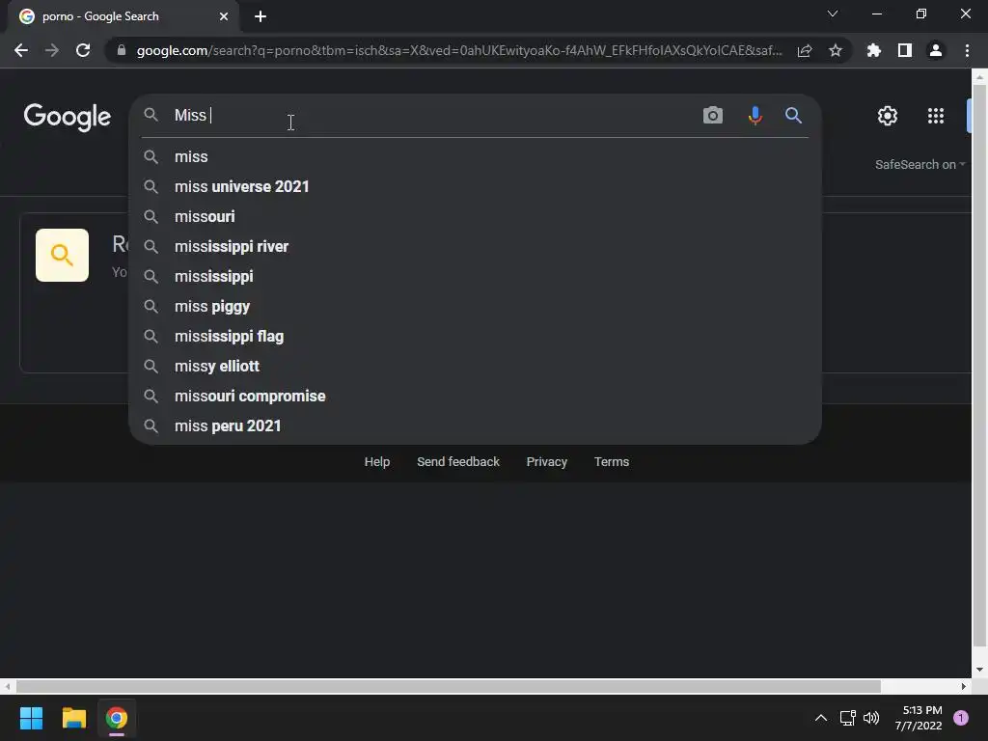Choose suggestion 'mississippi river'
The image size is (988, 741).
point(475,246)
